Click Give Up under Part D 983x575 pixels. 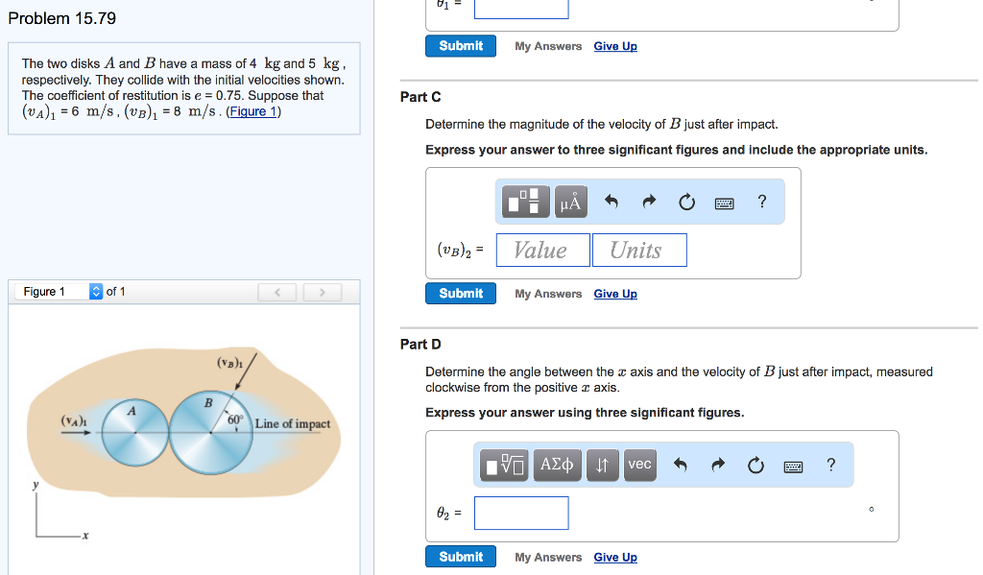tap(614, 557)
